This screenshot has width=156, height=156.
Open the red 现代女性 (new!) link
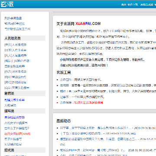pyautogui.click(x=17, y=133)
